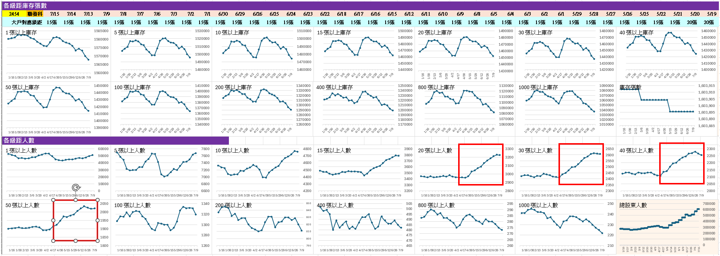
Task: Click the rotate handle above the selected red box
Action: pos(76,188)
